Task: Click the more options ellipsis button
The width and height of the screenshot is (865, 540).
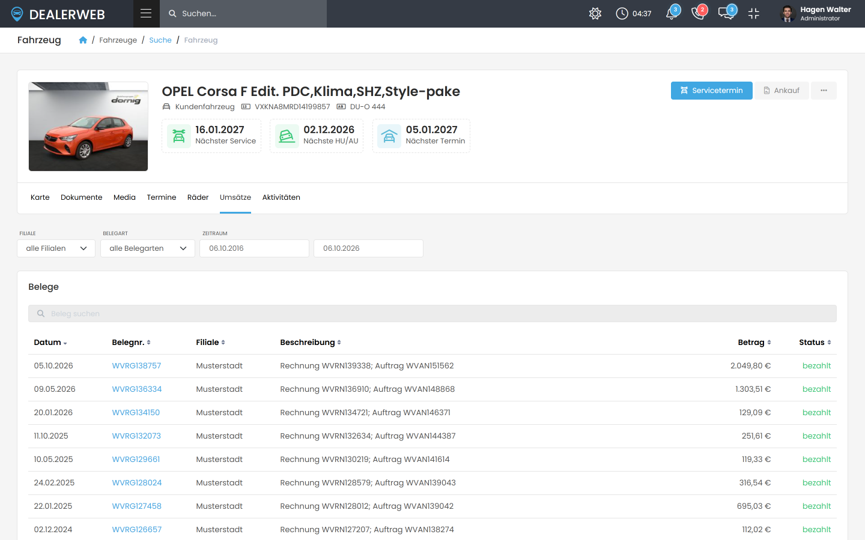Action: point(824,91)
